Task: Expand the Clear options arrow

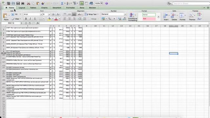Action: (20, 19)
